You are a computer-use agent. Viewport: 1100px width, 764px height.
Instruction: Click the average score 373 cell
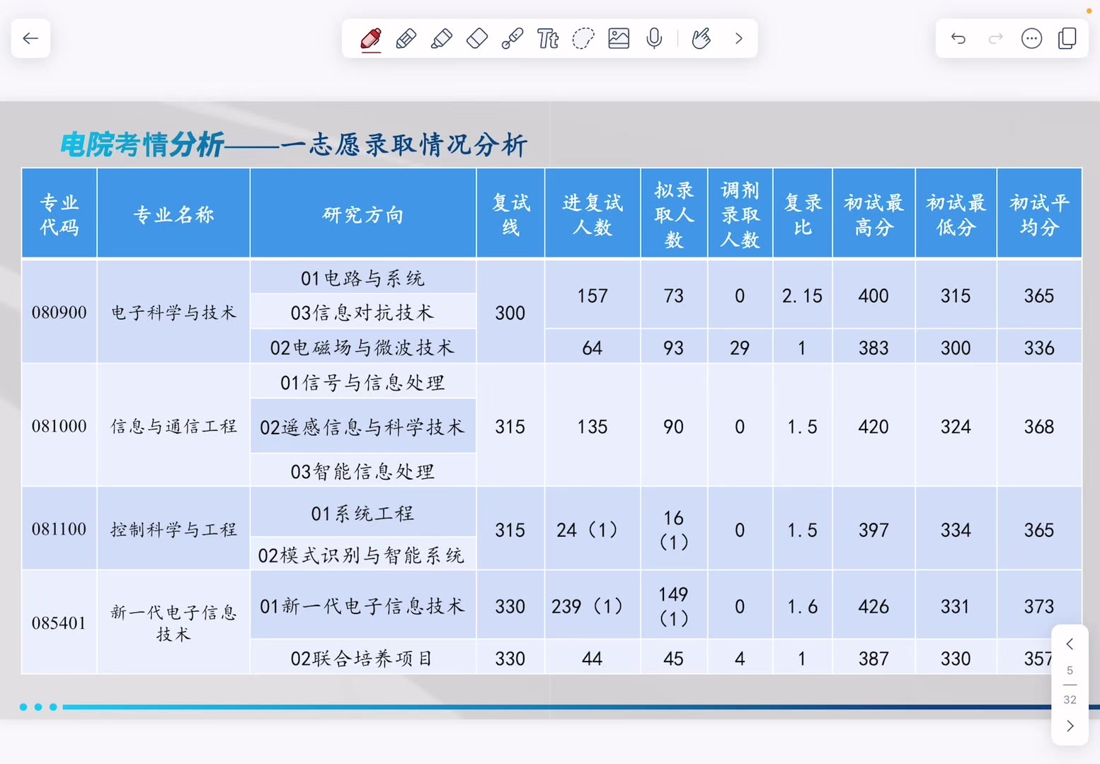click(1039, 606)
